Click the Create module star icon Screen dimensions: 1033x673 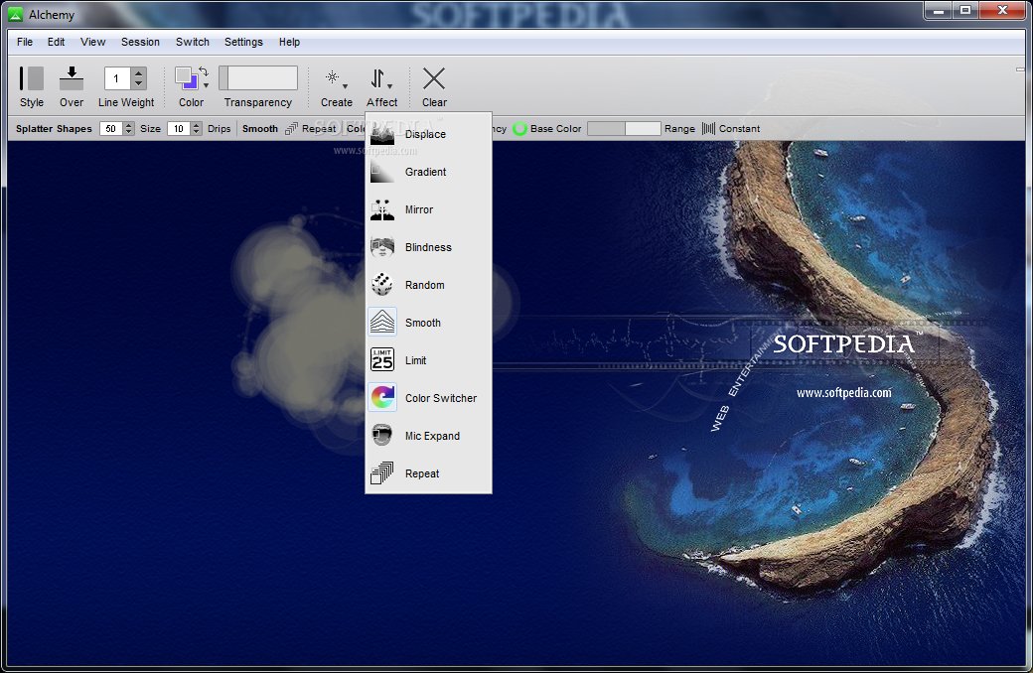click(x=332, y=77)
